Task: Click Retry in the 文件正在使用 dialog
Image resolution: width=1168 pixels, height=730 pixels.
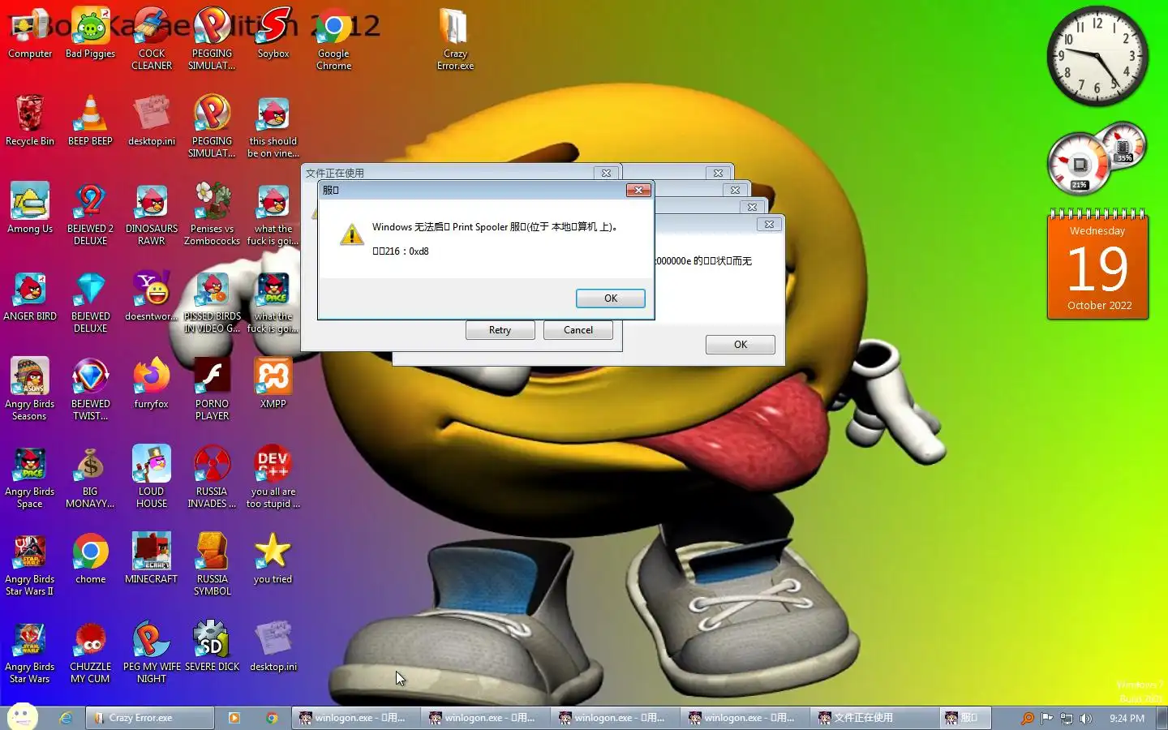Action: tap(500, 330)
